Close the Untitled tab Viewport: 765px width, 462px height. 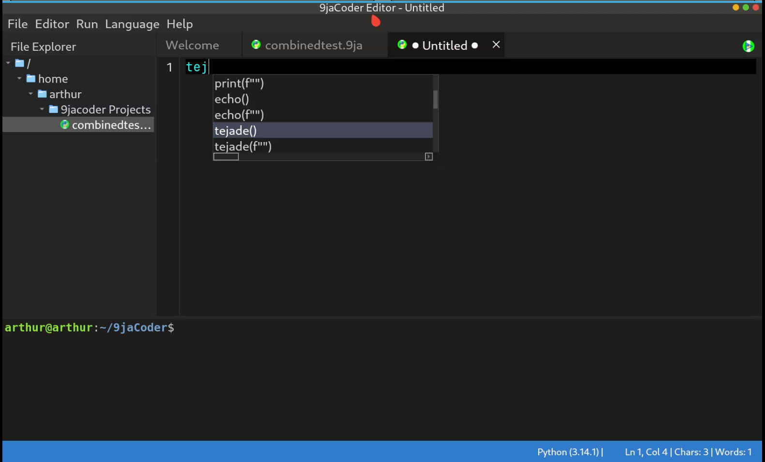click(496, 45)
